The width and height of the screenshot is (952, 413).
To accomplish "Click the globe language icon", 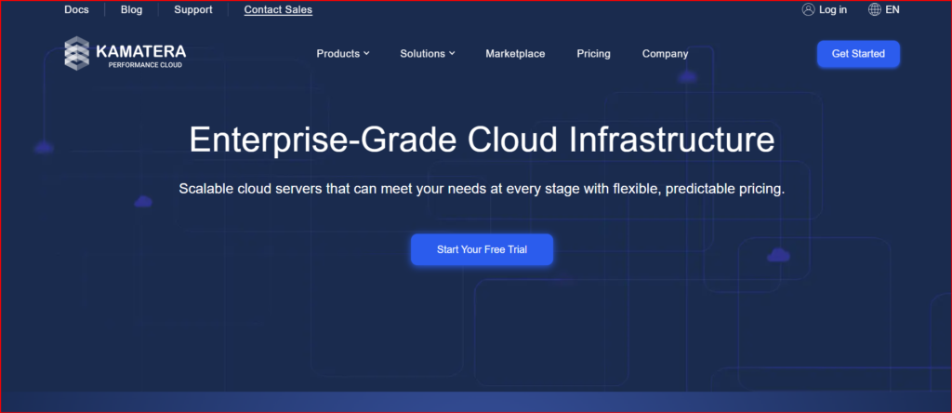I will click(x=874, y=9).
